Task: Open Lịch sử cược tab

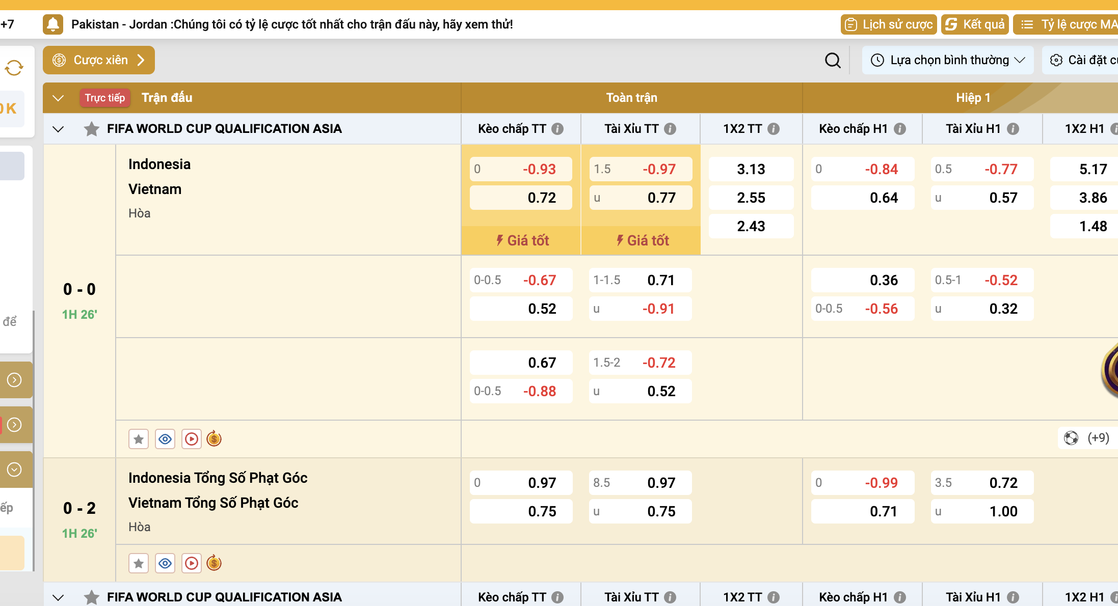Action: pyautogui.click(x=889, y=24)
